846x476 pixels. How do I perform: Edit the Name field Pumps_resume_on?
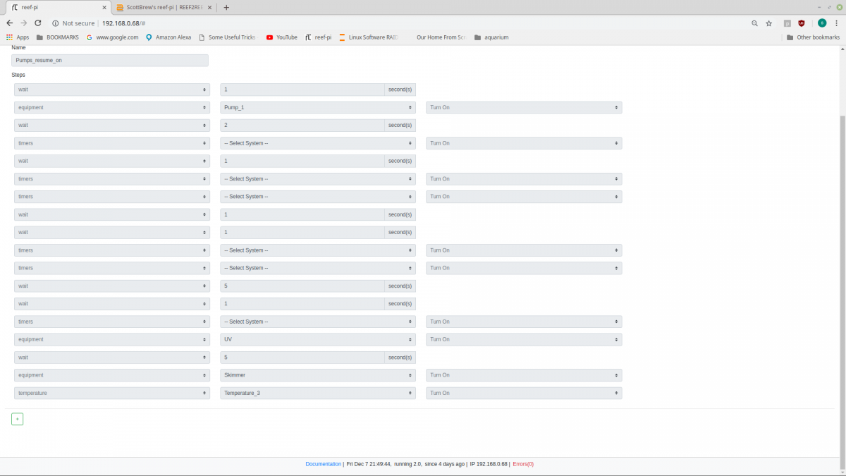(110, 61)
